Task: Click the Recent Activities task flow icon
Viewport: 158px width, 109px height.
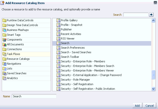Action: [x=58, y=34]
